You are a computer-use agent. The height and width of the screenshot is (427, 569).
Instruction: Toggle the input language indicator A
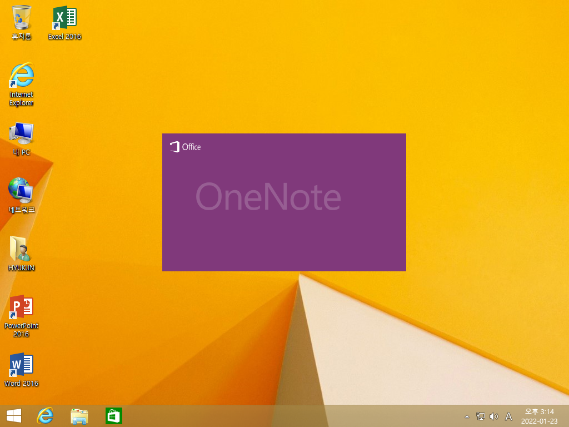coord(509,416)
